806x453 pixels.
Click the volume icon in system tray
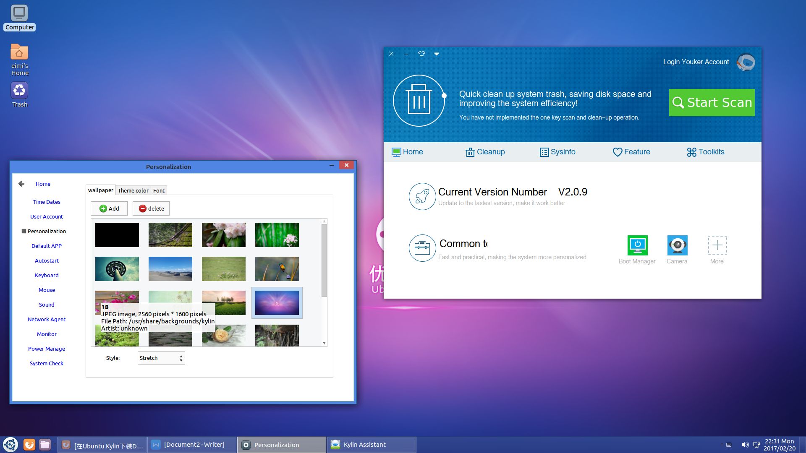pos(745,445)
